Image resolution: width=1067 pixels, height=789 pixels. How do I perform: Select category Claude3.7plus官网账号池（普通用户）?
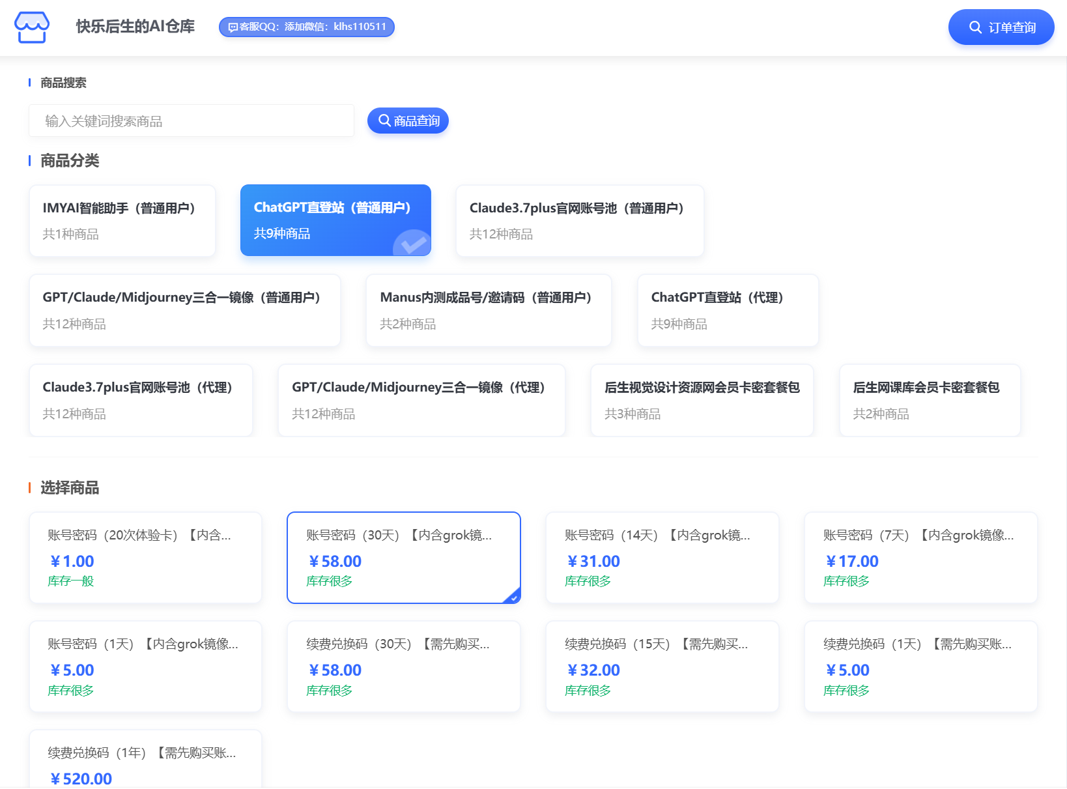click(x=580, y=221)
